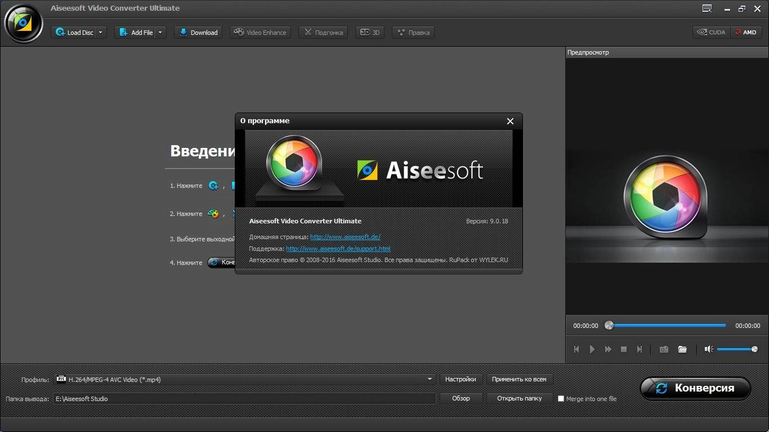The height and width of the screenshot is (432, 769).
Task: Enable the Merge into one file checkbox
Action: coord(561,399)
